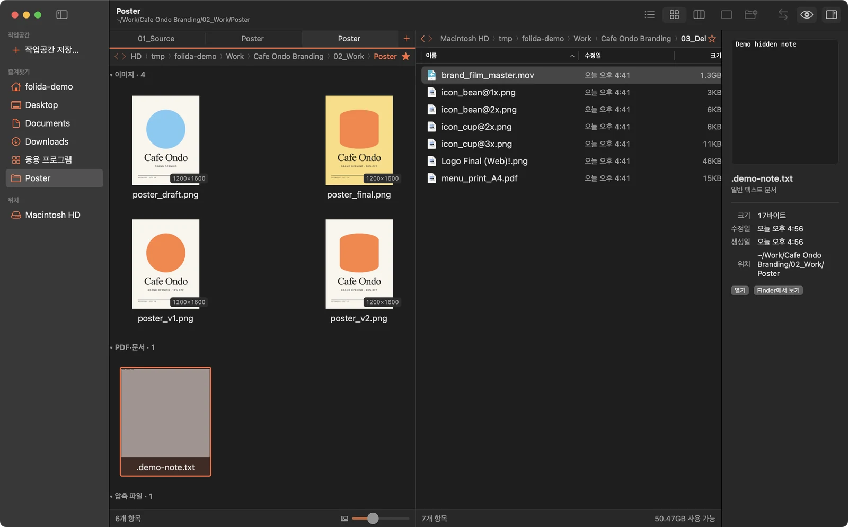The width and height of the screenshot is (848, 527).
Task: Select the poster_draft.png thumbnail
Action: coord(166,140)
